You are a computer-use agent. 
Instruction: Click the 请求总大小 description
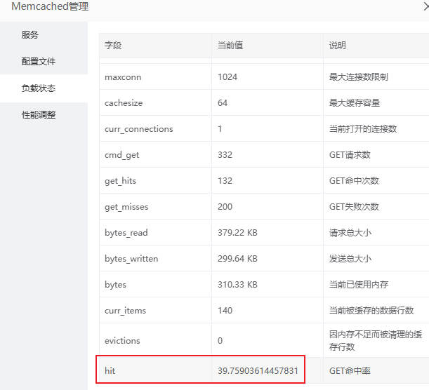(350, 233)
